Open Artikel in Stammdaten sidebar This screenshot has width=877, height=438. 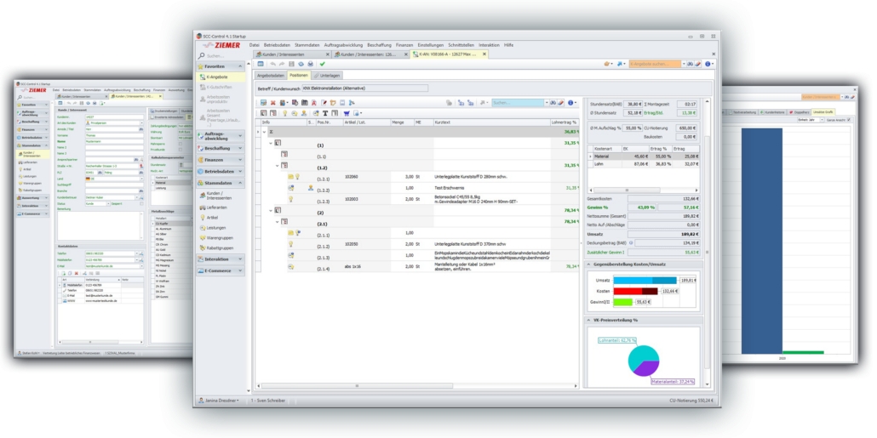coord(212,218)
